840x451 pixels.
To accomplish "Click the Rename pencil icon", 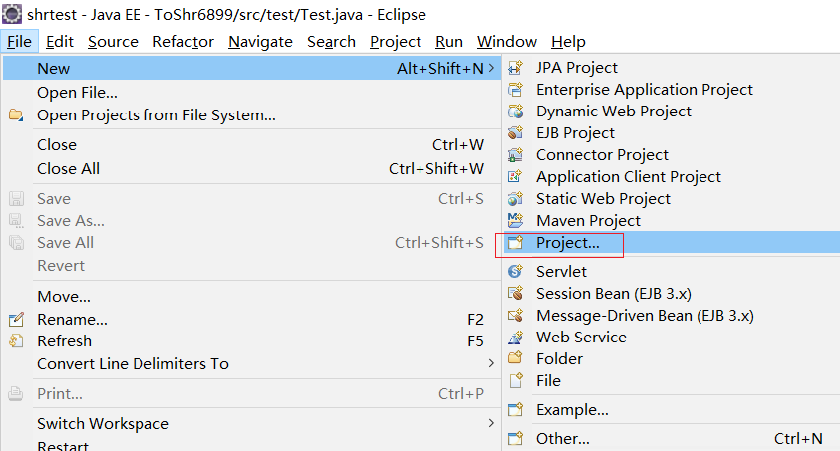I will point(16,320).
